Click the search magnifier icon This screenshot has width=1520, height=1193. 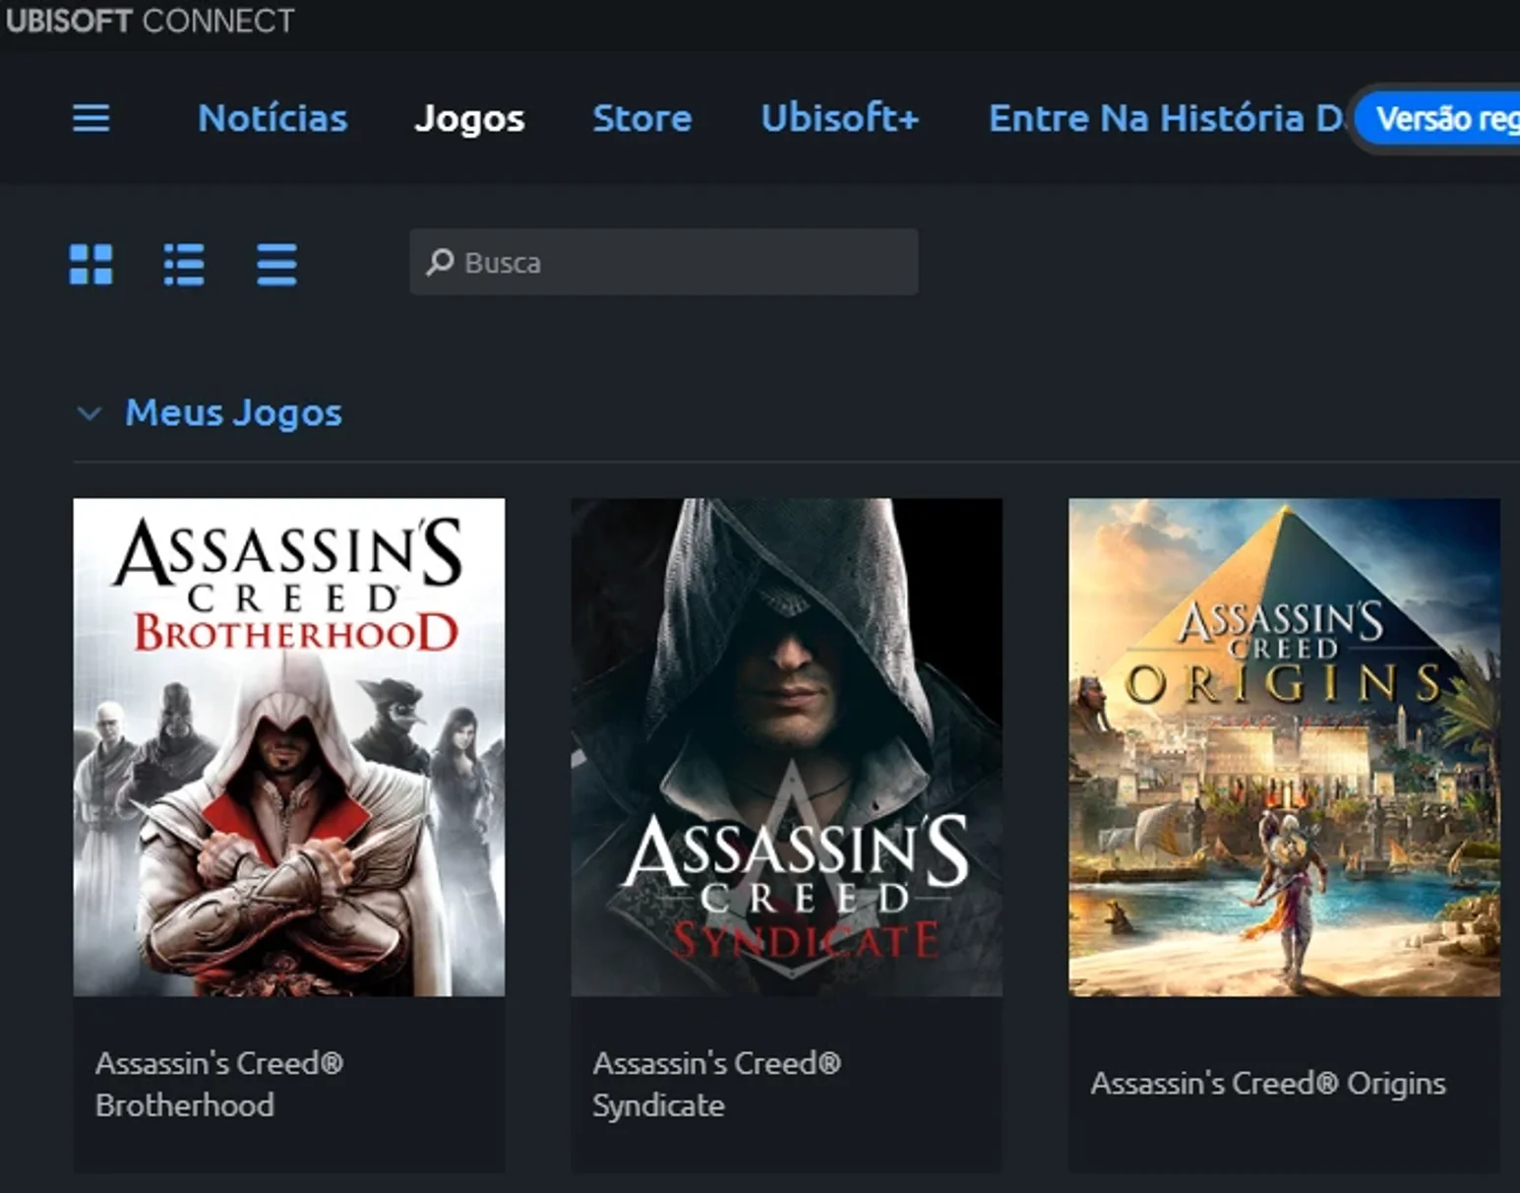(x=440, y=262)
